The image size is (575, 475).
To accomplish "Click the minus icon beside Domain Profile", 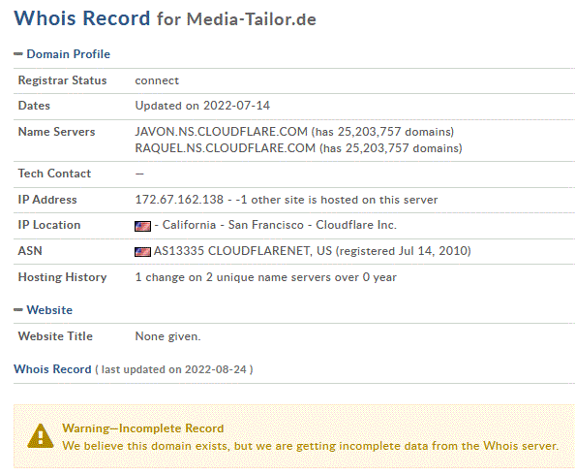I will 18,54.
